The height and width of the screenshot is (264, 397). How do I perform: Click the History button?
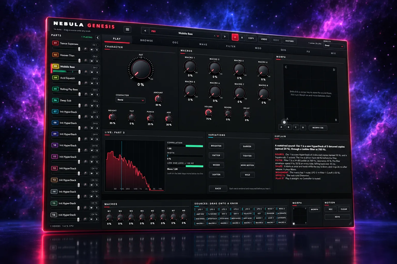click(289, 41)
